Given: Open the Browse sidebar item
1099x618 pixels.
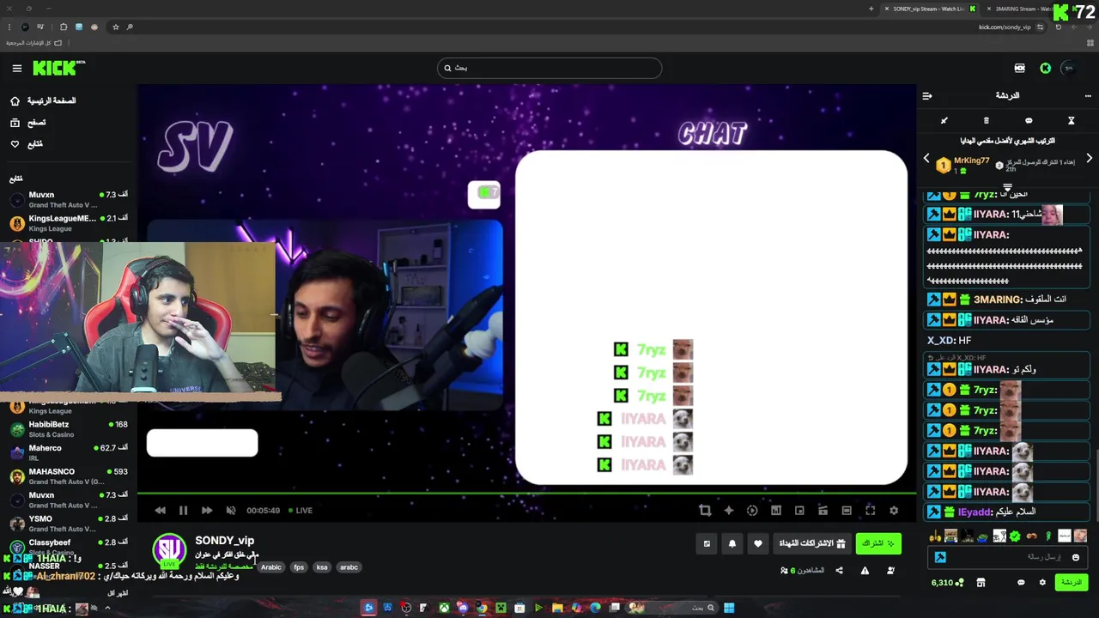Looking at the screenshot, I should (28, 123).
